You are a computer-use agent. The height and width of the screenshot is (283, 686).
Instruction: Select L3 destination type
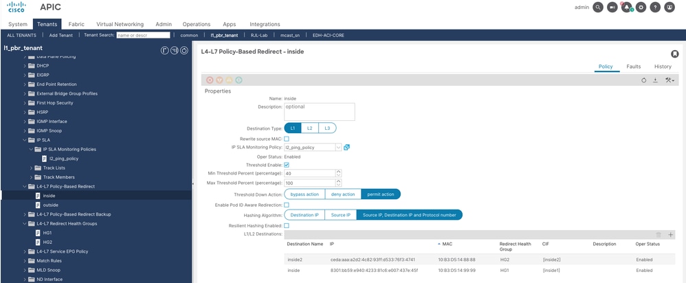click(327, 128)
